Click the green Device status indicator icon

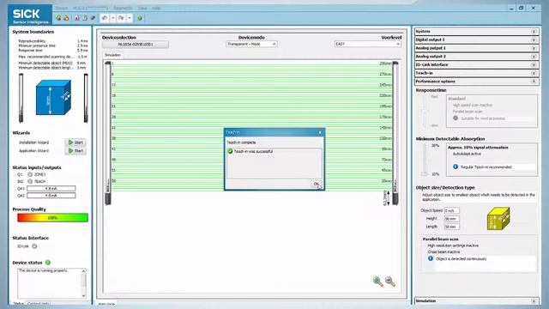coord(48,263)
